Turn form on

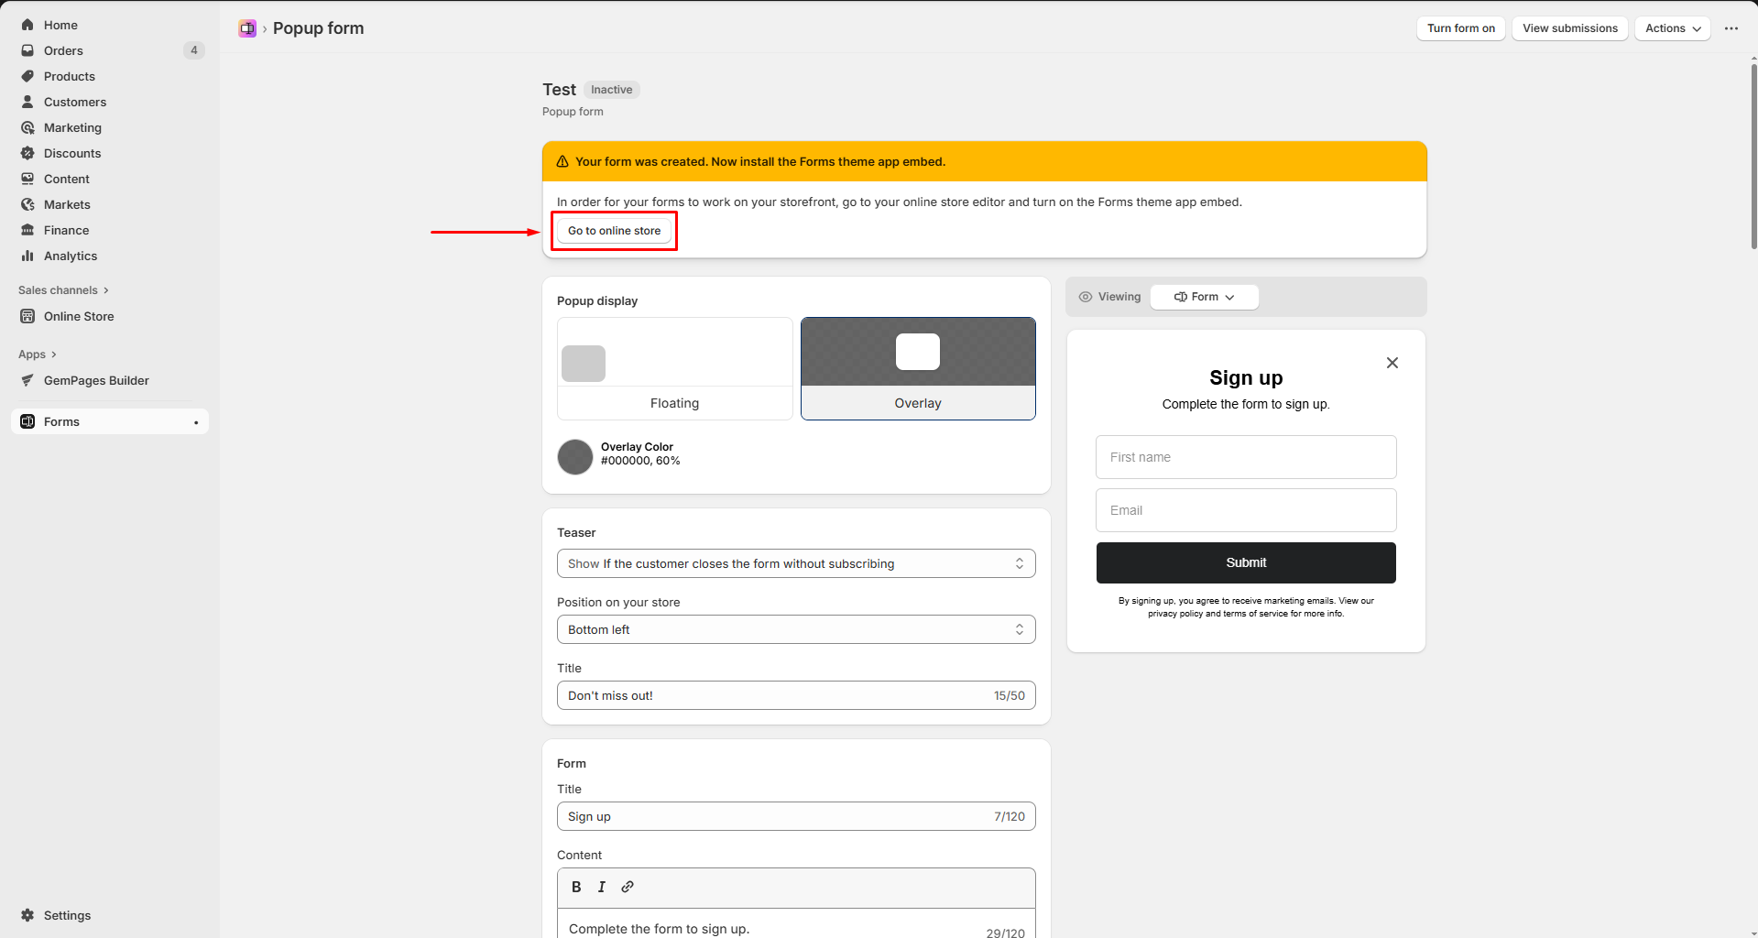point(1460,28)
